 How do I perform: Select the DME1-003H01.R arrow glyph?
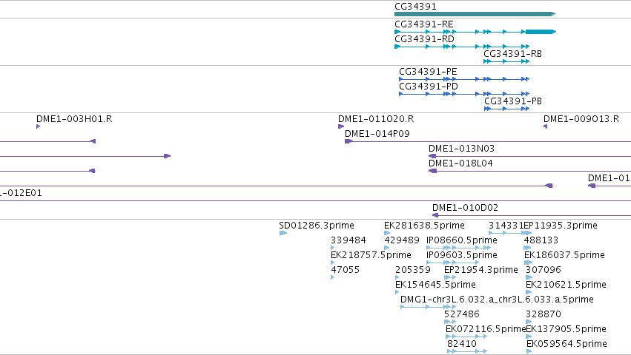[x=39, y=126]
